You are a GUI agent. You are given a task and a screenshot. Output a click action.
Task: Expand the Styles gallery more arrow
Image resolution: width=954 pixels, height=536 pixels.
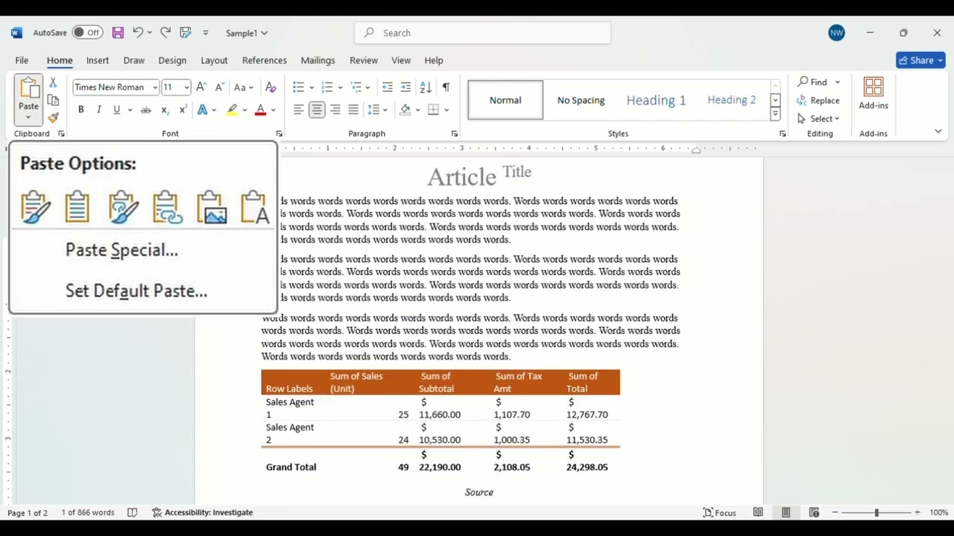[775, 115]
